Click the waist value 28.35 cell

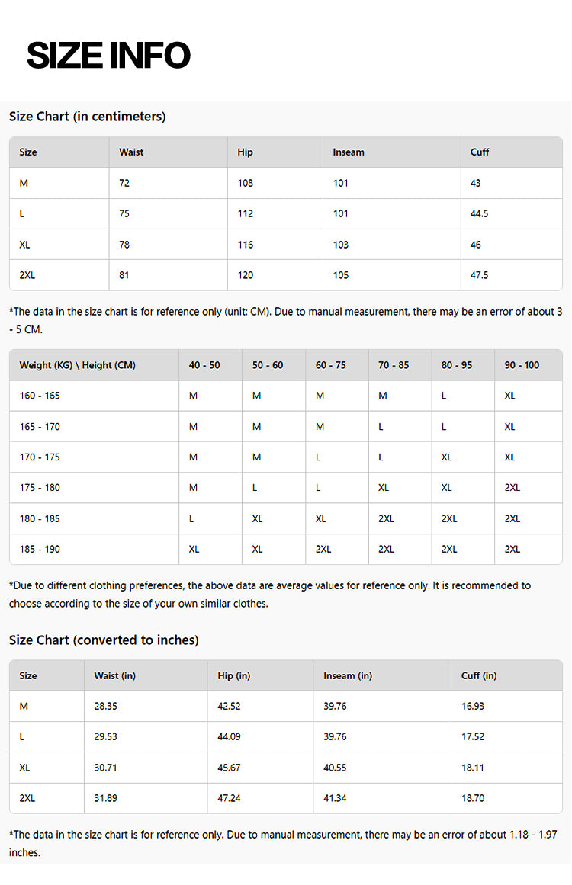click(105, 707)
